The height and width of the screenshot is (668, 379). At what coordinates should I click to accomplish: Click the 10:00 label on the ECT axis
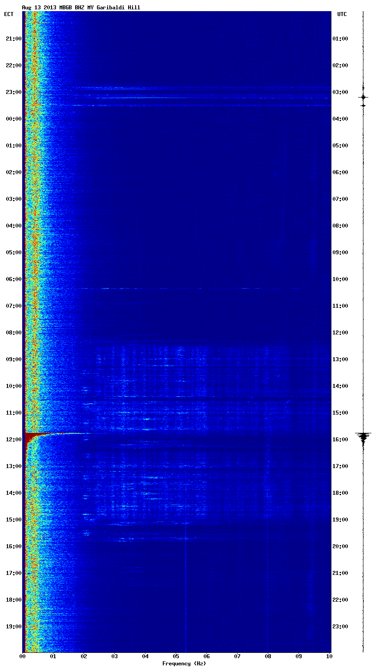coord(13,386)
